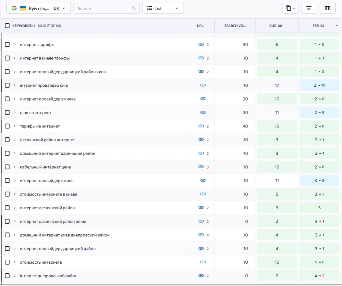This screenshot has height=286, width=342.
Task: Open the copy/export icon menu
Action: click(x=290, y=8)
